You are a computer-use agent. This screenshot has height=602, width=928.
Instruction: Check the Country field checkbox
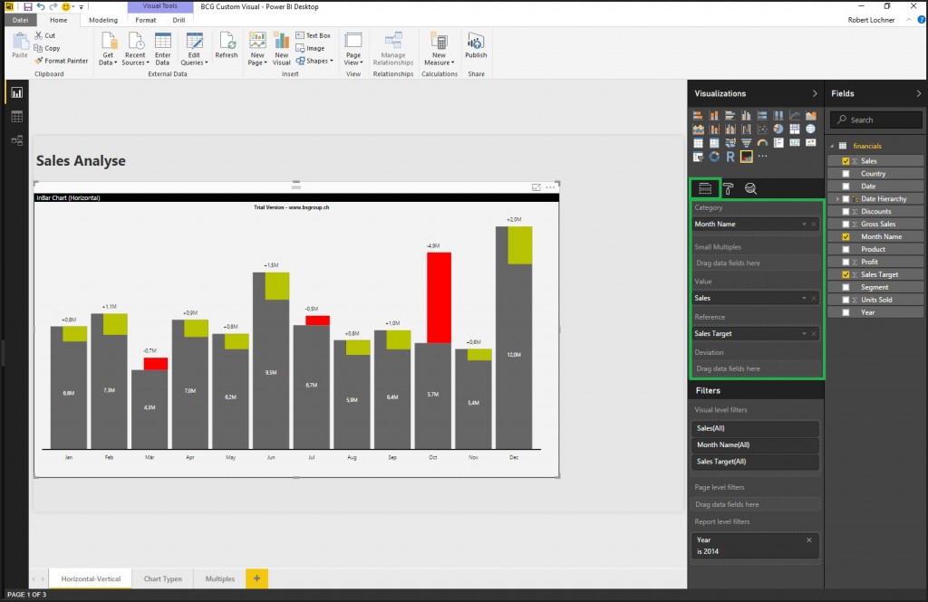click(x=846, y=173)
